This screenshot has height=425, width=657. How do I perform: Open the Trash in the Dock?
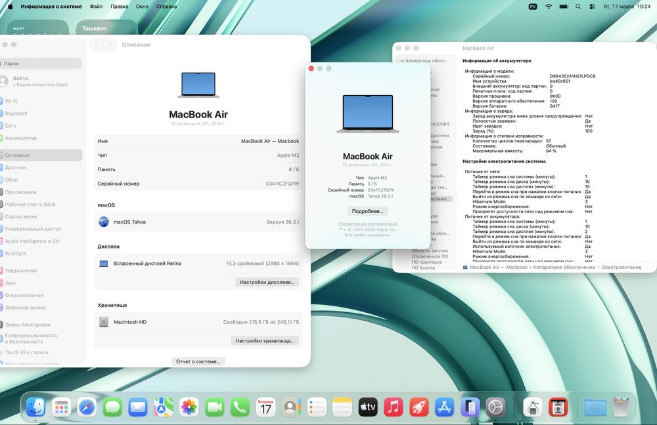621,407
